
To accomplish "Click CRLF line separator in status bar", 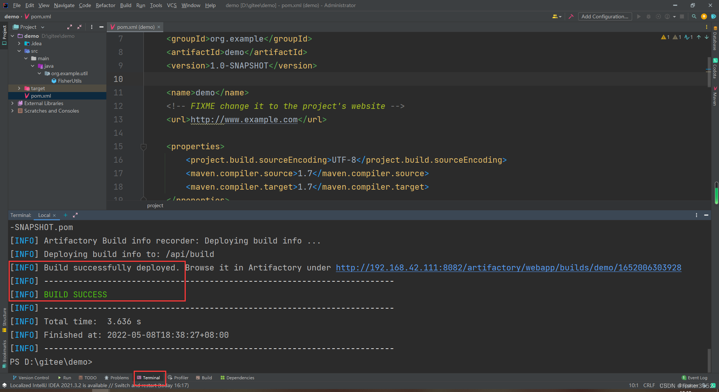I will (649, 385).
